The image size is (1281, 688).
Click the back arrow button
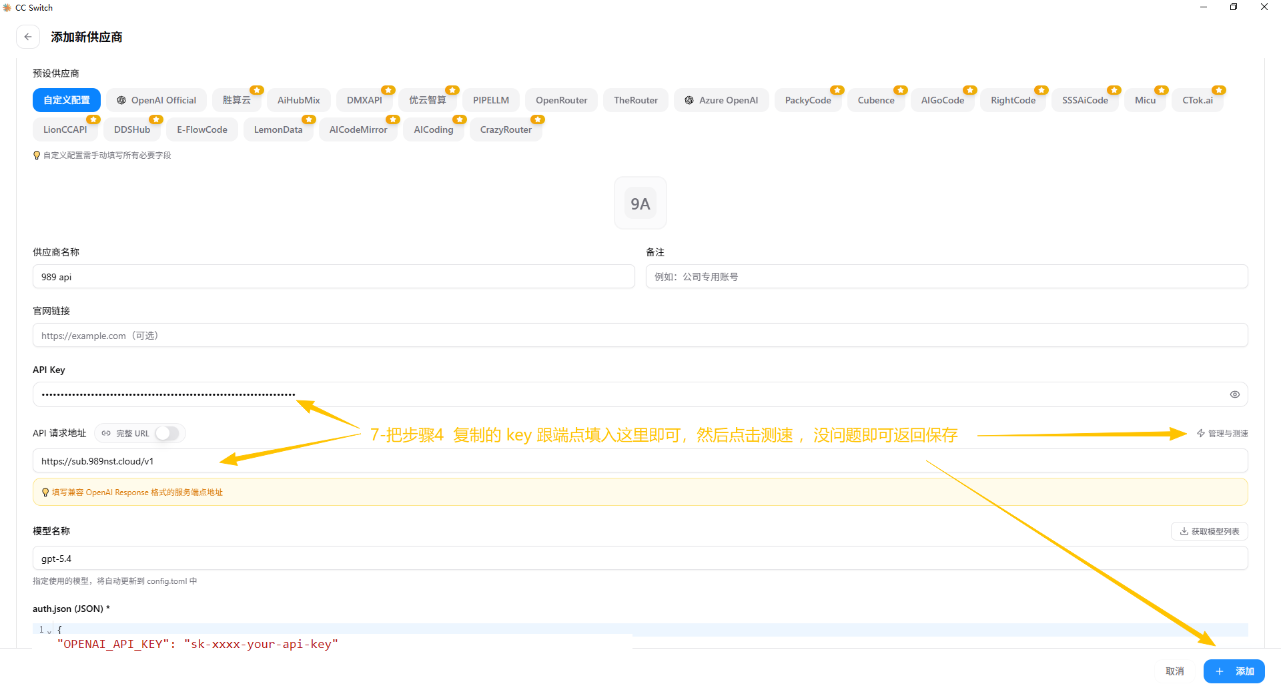pos(28,37)
